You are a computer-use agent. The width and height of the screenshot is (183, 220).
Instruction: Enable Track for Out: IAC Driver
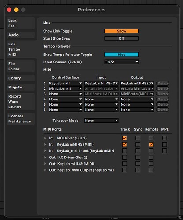click(124, 158)
